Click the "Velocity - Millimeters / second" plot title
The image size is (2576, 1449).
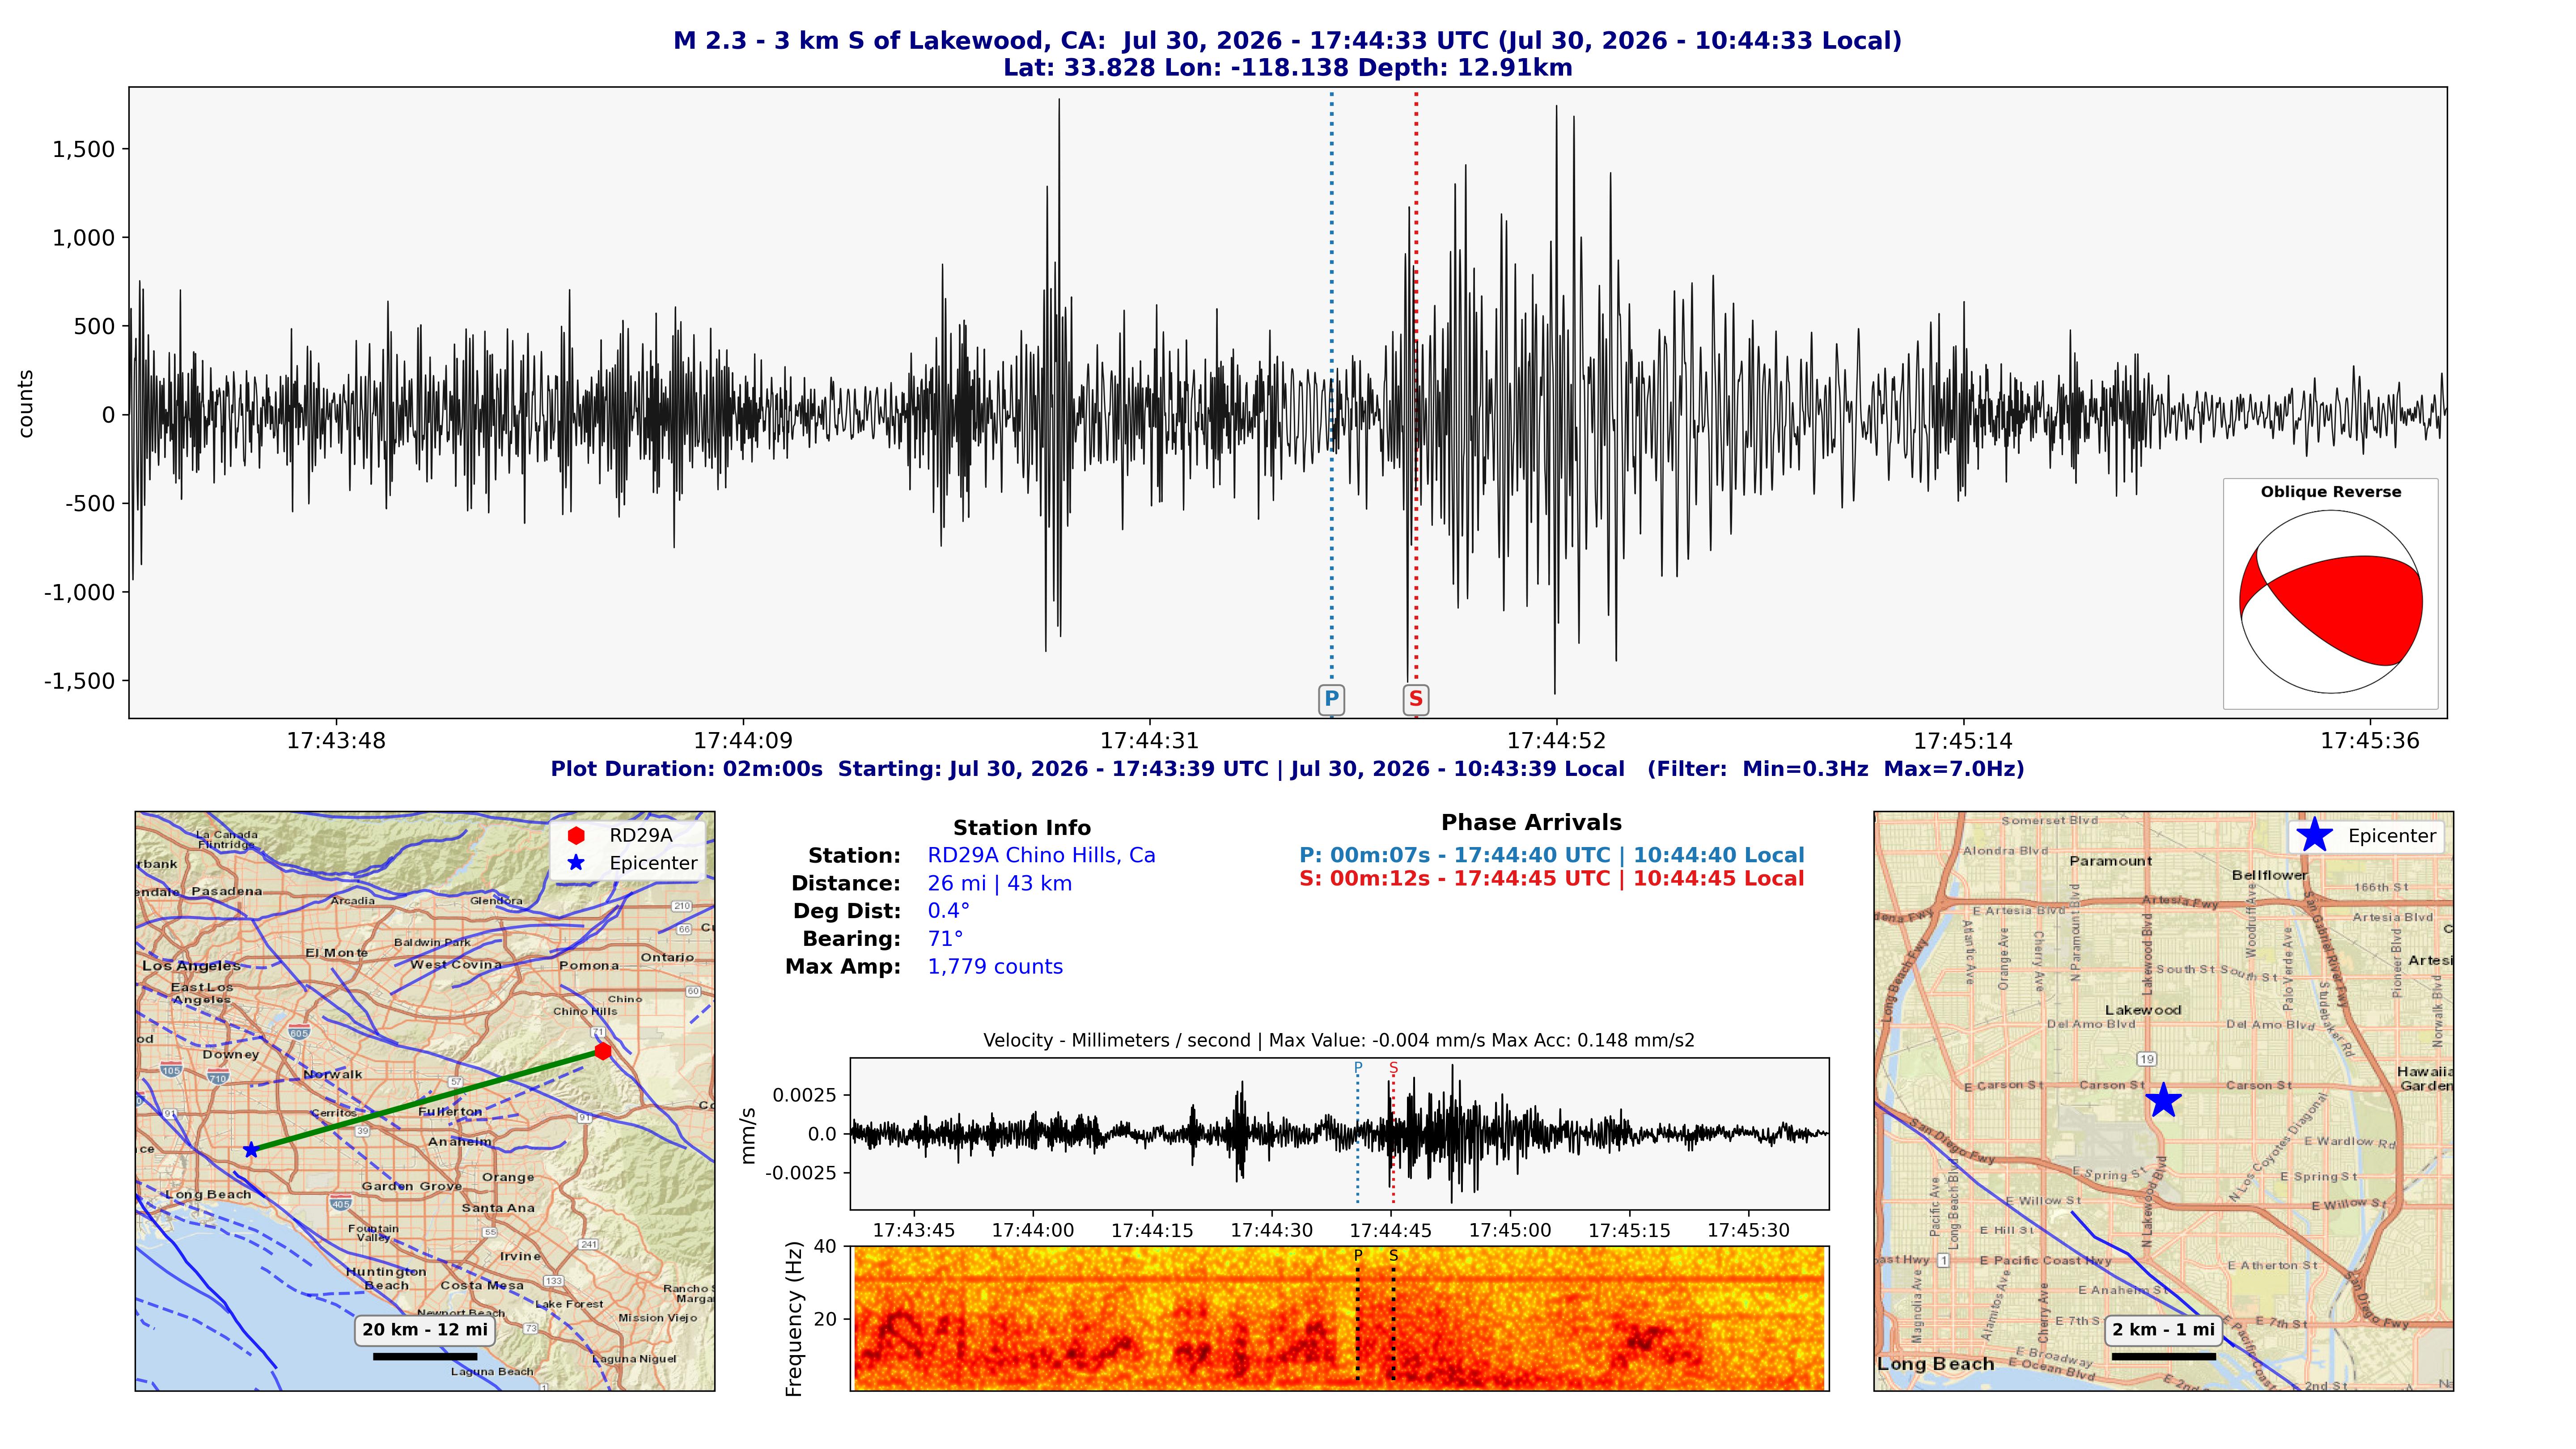[1339, 1041]
